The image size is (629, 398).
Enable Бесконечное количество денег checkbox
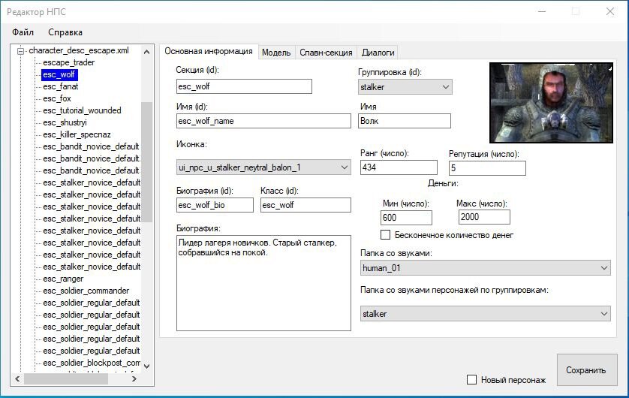click(x=387, y=235)
